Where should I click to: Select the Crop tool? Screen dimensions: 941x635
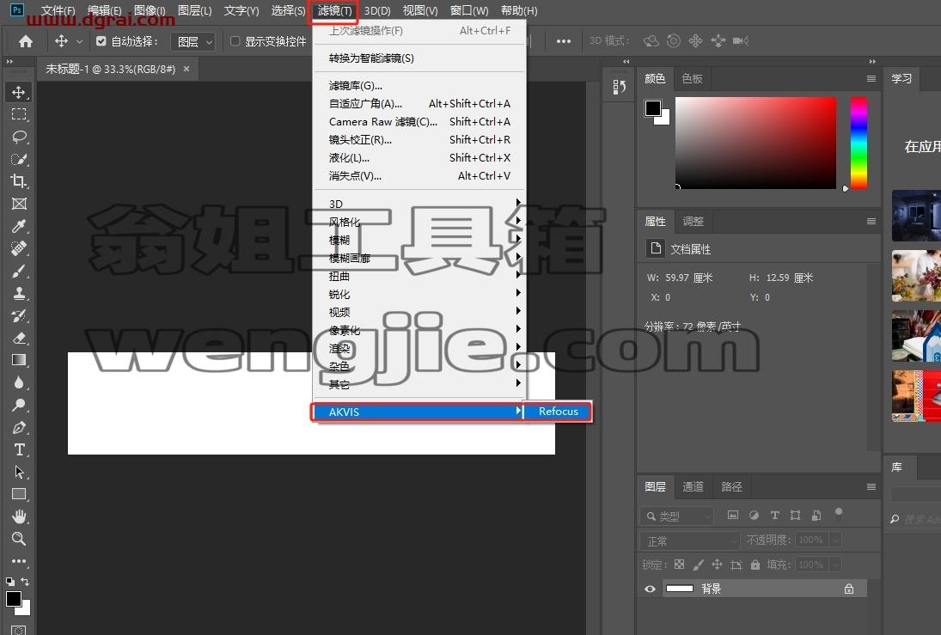[x=19, y=181]
